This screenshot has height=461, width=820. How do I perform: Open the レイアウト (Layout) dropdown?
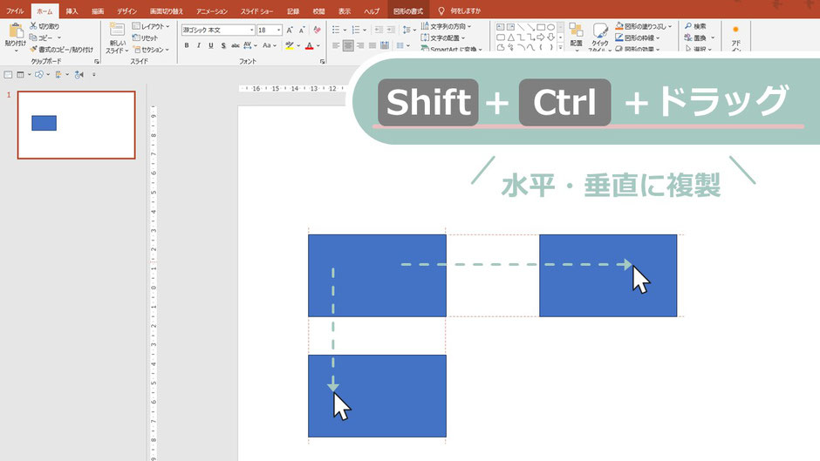(151, 26)
